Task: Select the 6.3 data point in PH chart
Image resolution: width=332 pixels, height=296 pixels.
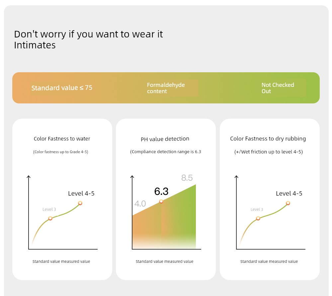Action: click(161, 201)
